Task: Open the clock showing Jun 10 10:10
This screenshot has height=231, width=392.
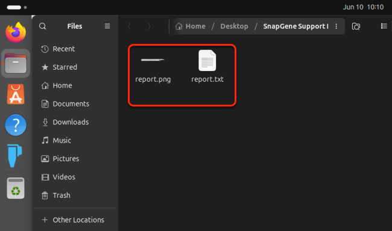Action: point(363,7)
